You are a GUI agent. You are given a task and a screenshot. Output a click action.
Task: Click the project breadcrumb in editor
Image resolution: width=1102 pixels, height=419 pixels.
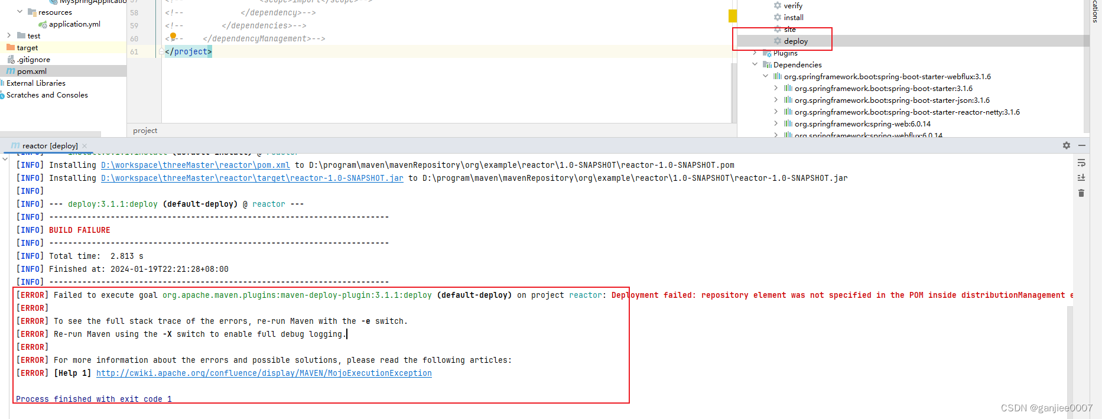click(x=145, y=131)
